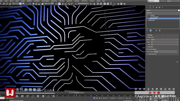Viewport: 180px width, 101px height.
Task: Open the Create Selection Set dropdown
Action: 83,4
